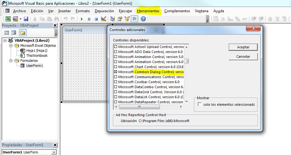Click the Redo arrow icon
Screen dimensions: 291x155
pos(73,19)
